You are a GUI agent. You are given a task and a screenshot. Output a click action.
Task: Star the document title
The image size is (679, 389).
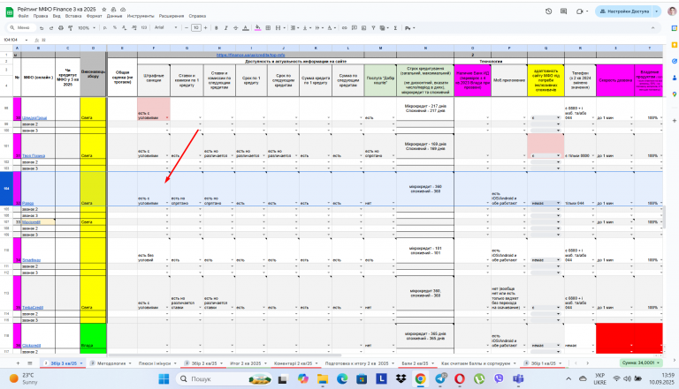point(104,9)
